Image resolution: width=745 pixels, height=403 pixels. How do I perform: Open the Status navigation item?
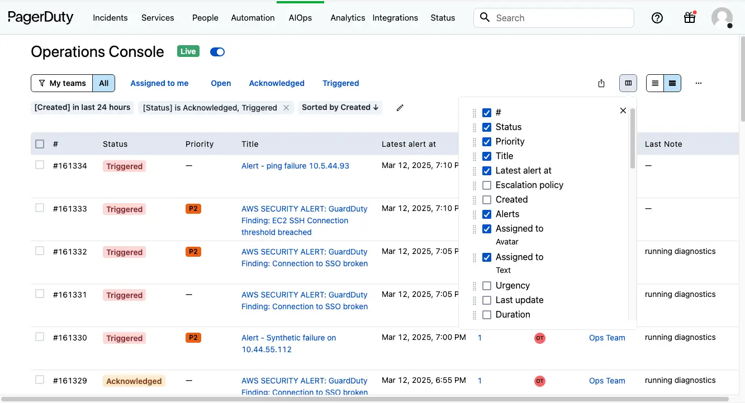pos(443,18)
